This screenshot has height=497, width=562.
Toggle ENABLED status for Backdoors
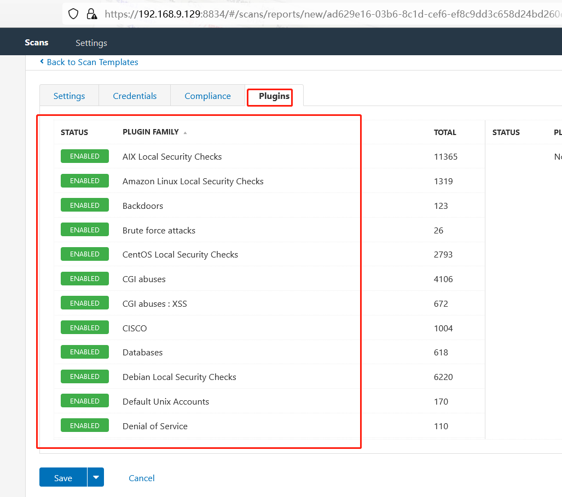tap(85, 205)
